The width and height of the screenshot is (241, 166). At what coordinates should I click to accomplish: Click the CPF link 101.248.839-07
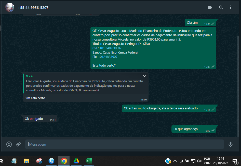click(x=110, y=48)
